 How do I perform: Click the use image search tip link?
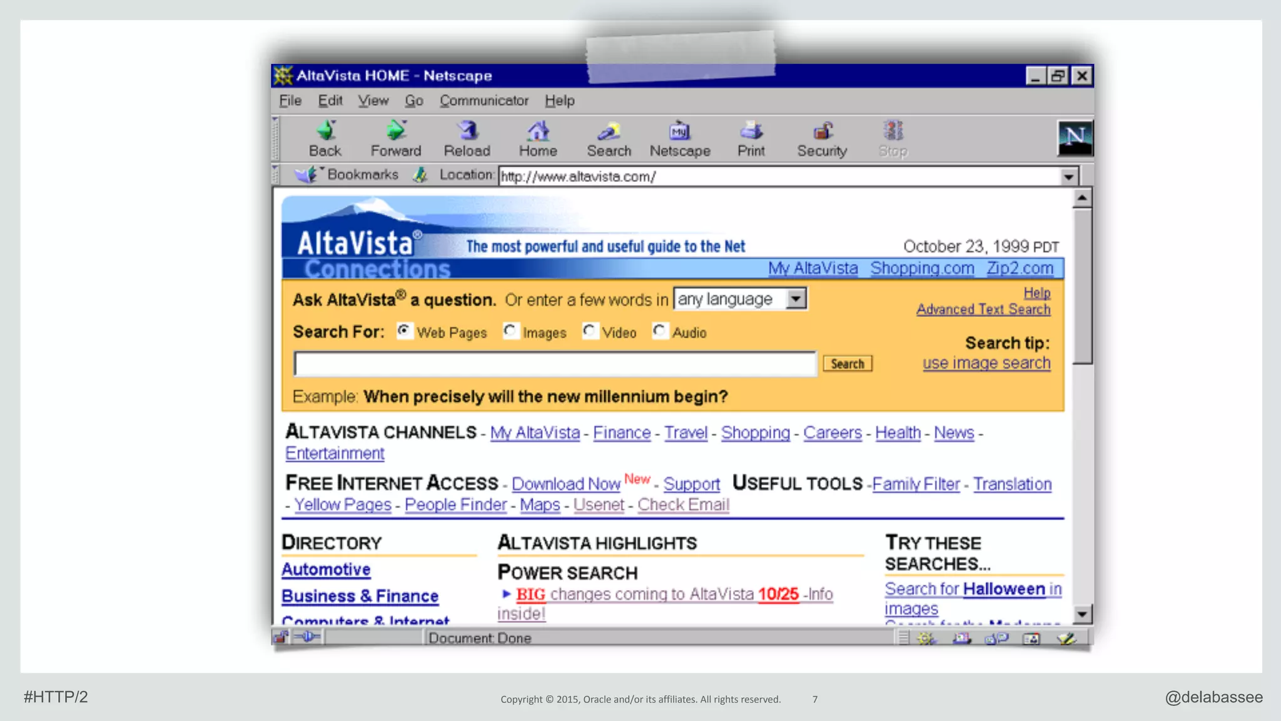pos(986,363)
